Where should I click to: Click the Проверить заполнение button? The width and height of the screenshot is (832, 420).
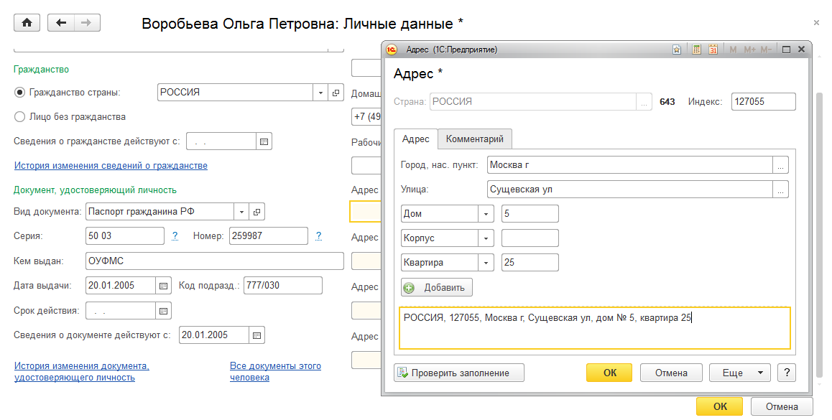pyautogui.click(x=459, y=373)
